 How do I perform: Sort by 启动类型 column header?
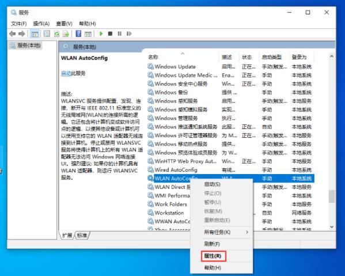(272, 57)
